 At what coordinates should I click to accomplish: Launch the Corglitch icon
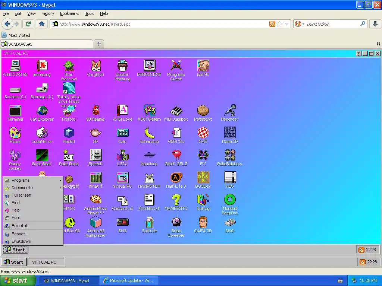click(x=95, y=69)
